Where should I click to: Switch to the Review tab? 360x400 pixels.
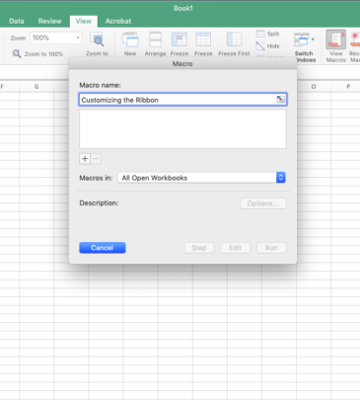tap(49, 21)
